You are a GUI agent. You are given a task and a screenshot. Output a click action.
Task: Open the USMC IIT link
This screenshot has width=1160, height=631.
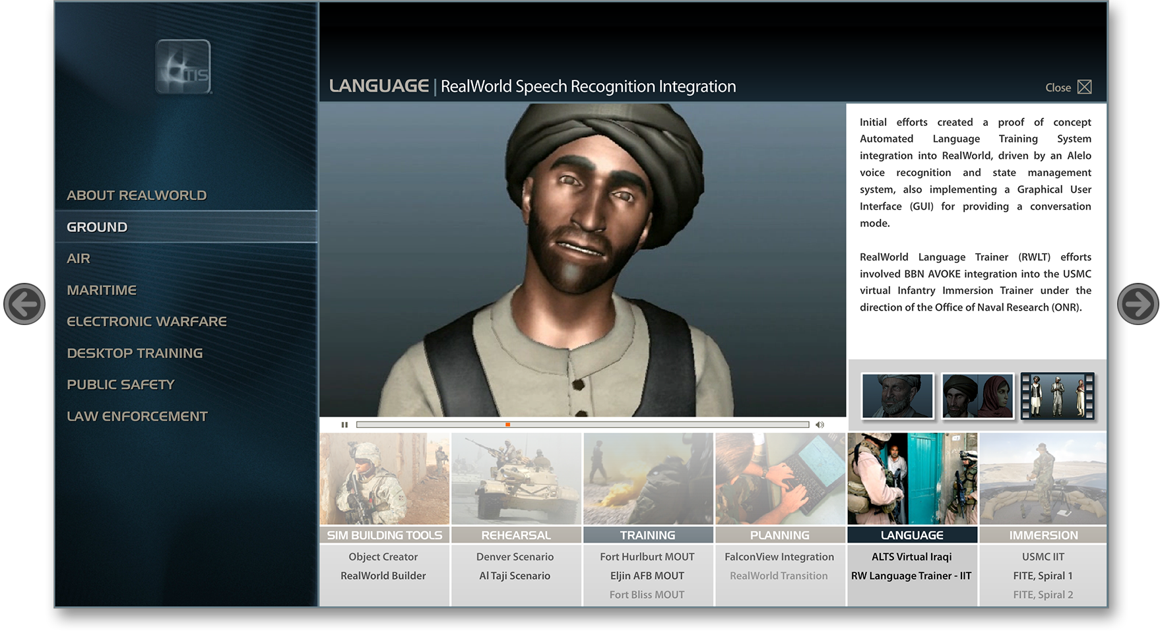pos(1043,556)
